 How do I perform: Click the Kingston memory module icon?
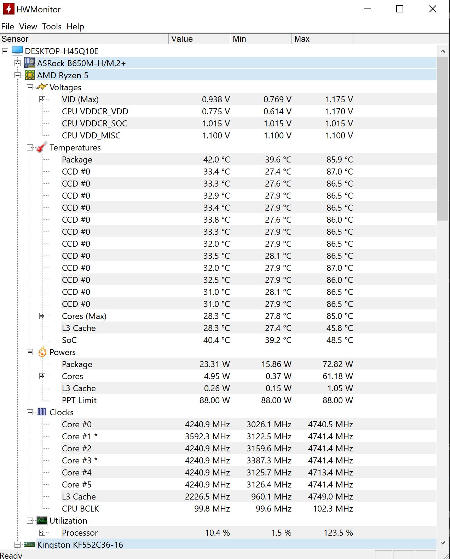(x=30, y=544)
